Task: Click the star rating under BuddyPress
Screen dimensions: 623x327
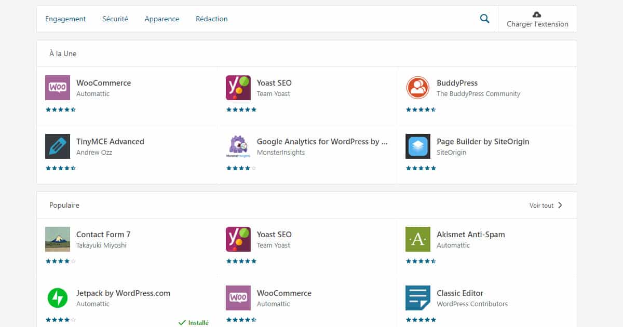Action: click(x=421, y=110)
